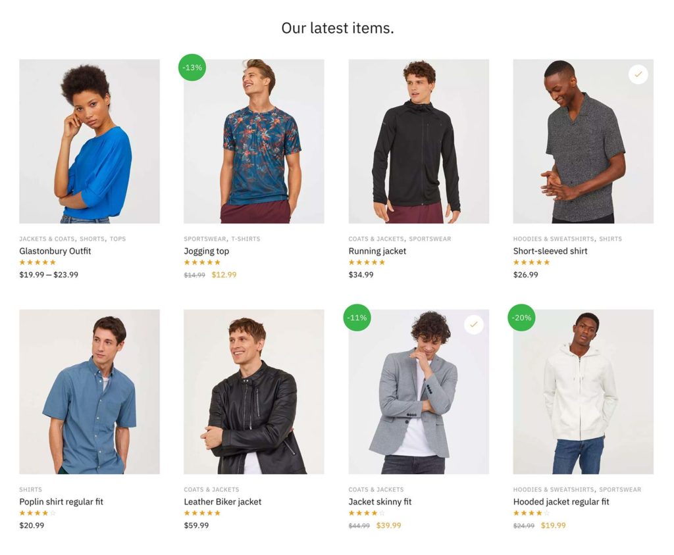Click the star rating of Glastonbury Outfit
Viewport: 674px width, 555px height.
(37, 262)
